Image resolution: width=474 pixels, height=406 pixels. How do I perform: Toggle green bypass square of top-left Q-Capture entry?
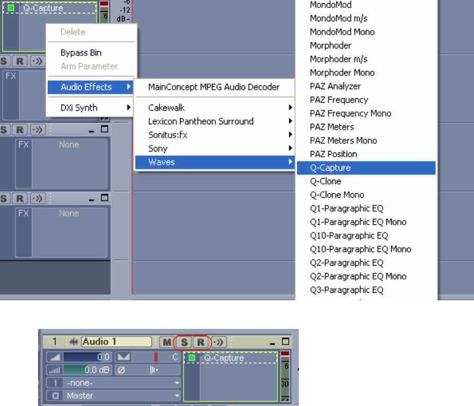[x=11, y=8]
